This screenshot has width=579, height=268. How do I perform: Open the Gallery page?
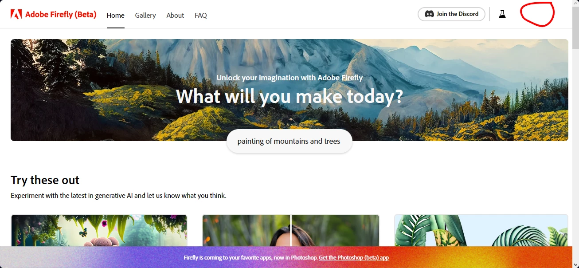[145, 15]
